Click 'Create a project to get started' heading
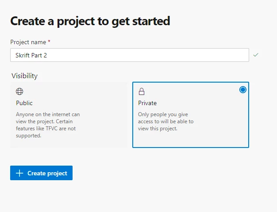Image resolution: width=277 pixels, height=212 pixels. point(90,21)
